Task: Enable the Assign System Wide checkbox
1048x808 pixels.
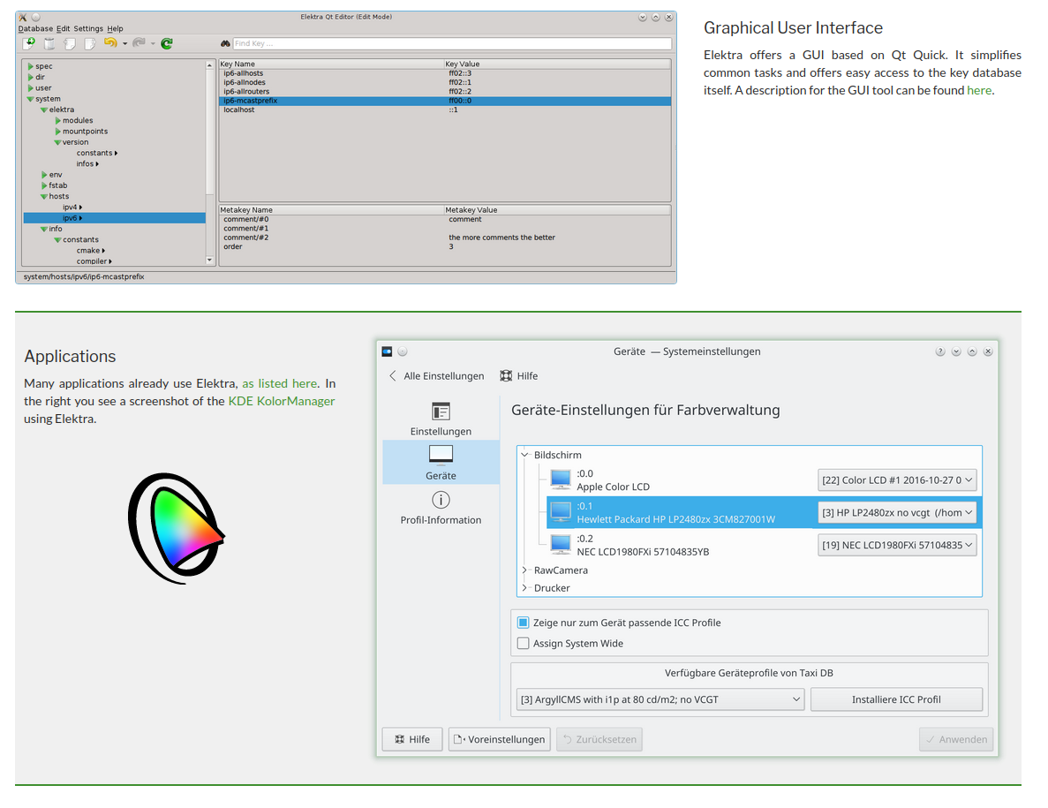Action: pos(524,644)
